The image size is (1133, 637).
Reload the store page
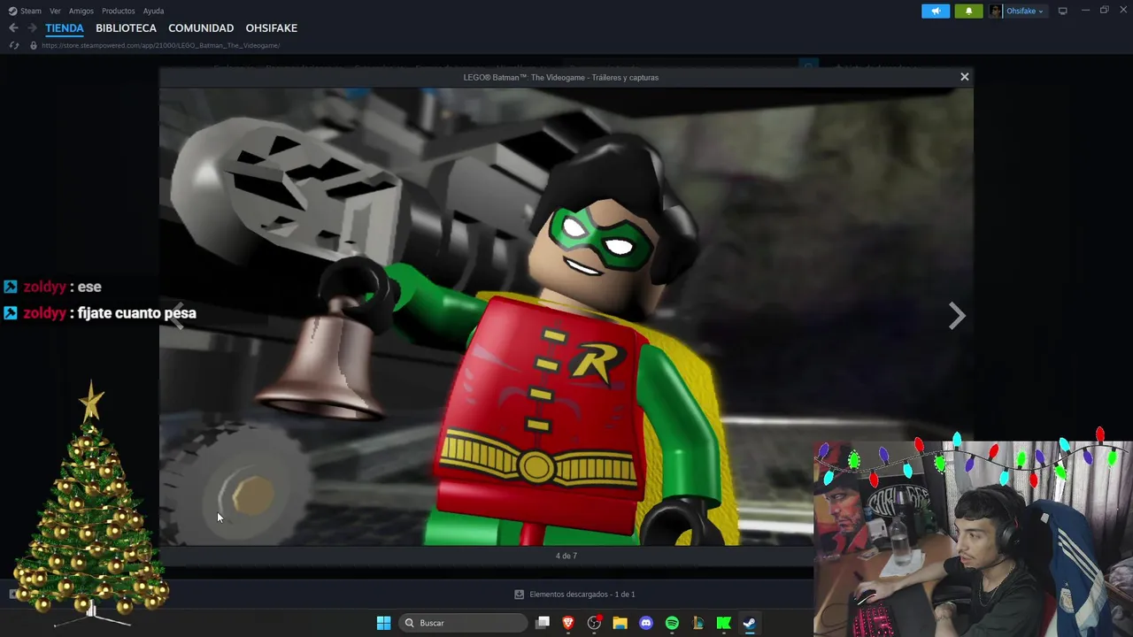[x=13, y=45]
